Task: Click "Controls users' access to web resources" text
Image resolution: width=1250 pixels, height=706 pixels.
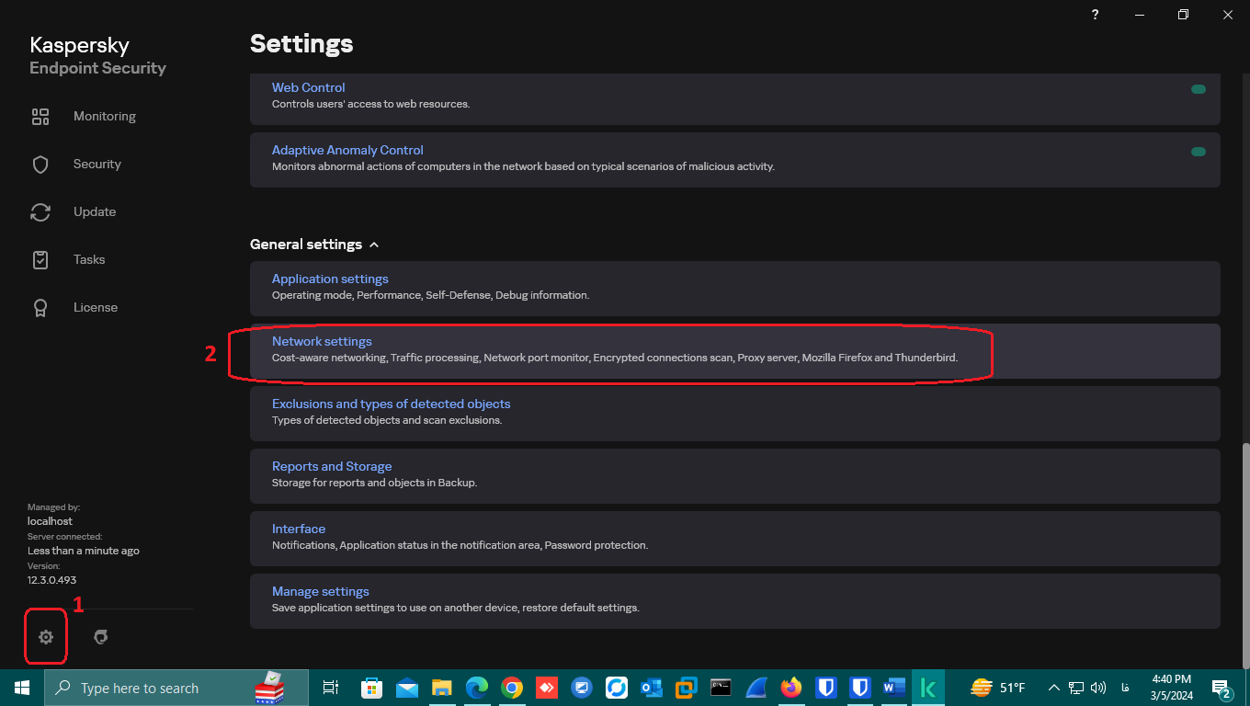Action: (370, 104)
